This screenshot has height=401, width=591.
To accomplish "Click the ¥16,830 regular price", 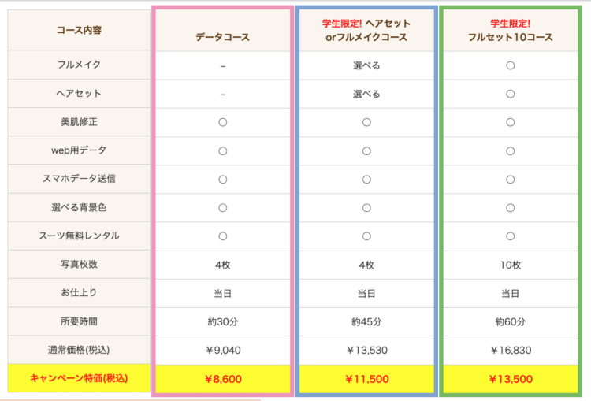I will [x=511, y=350].
